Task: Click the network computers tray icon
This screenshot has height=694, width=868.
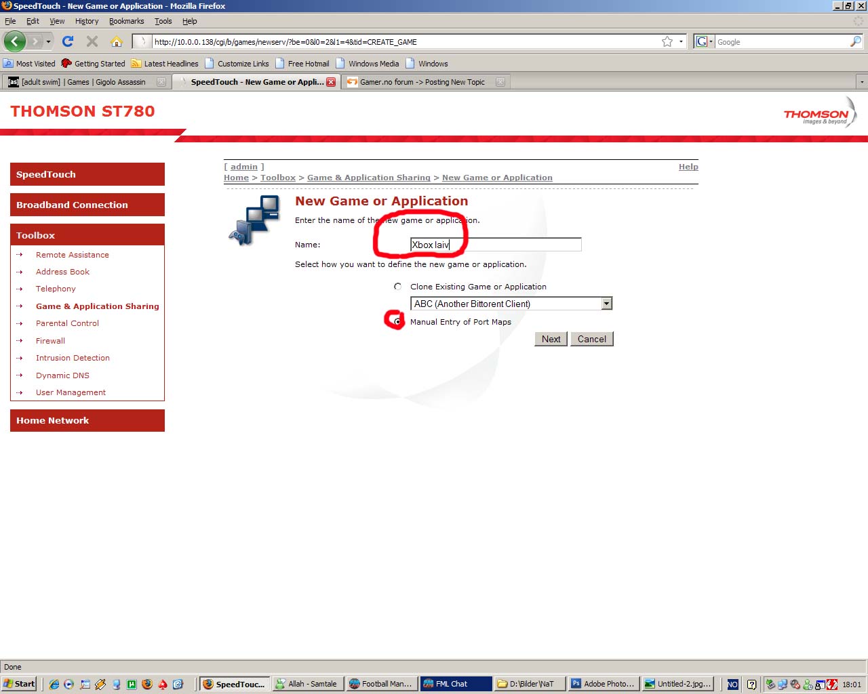Action: click(783, 685)
